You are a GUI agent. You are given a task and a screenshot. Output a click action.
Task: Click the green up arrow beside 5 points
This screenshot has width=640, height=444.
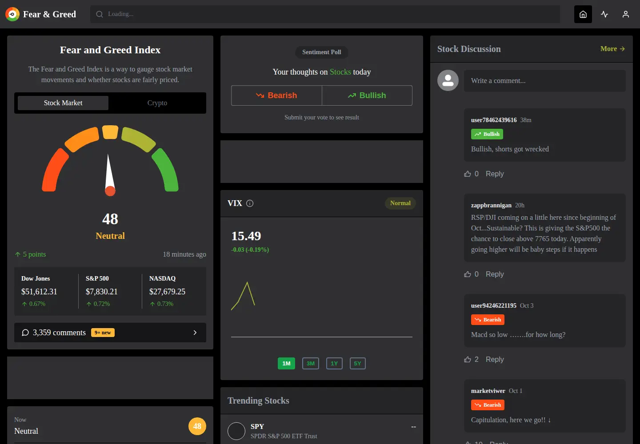point(18,254)
